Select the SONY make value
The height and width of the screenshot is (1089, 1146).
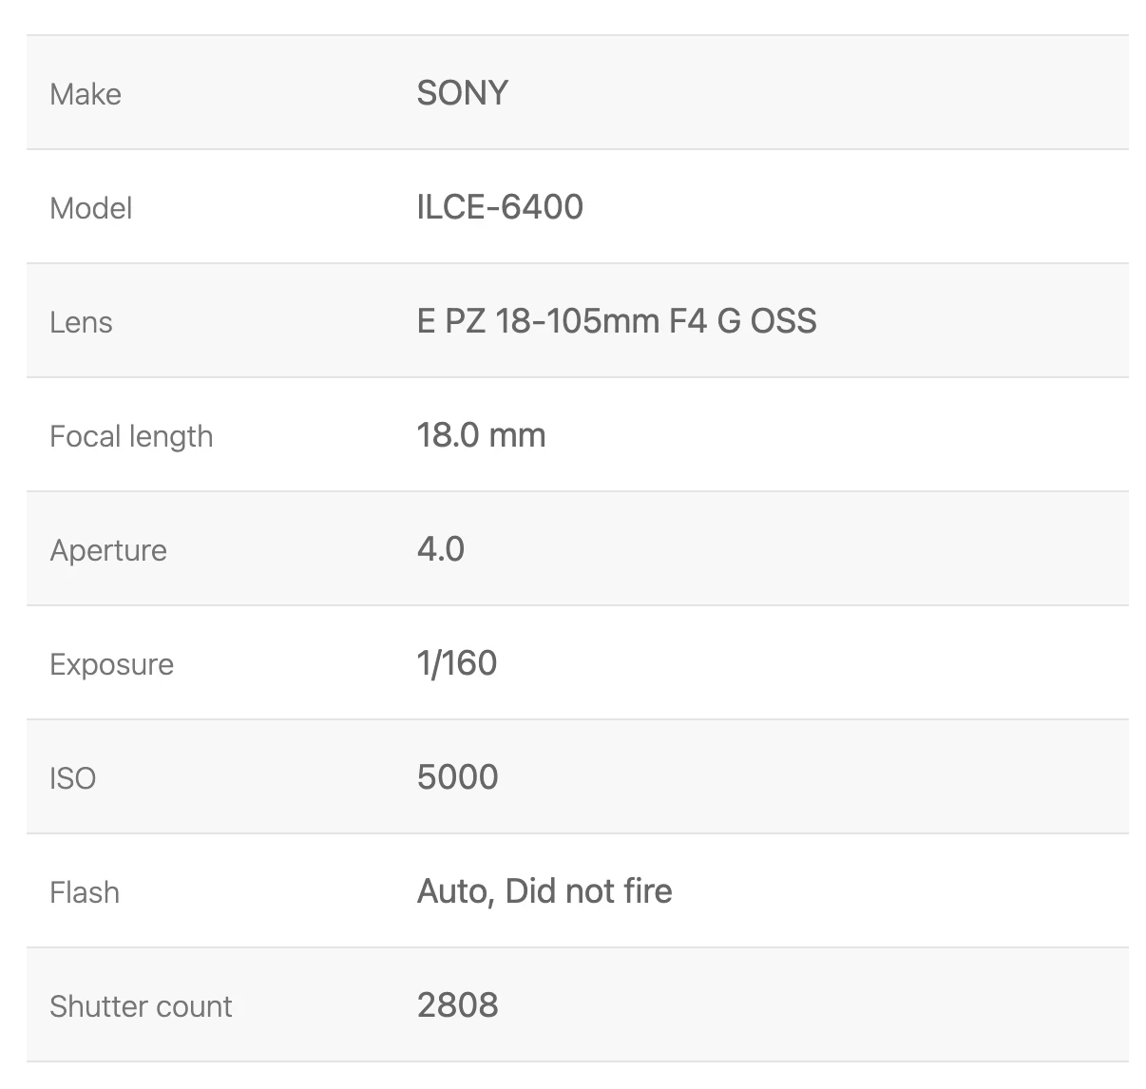click(463, 93)
